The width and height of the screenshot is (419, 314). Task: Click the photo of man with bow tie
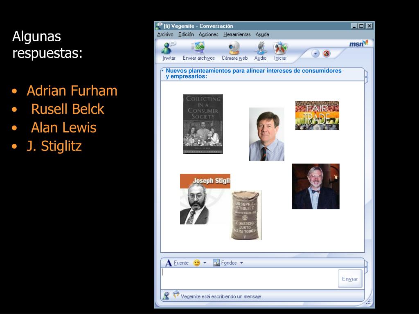coord(315,186)
